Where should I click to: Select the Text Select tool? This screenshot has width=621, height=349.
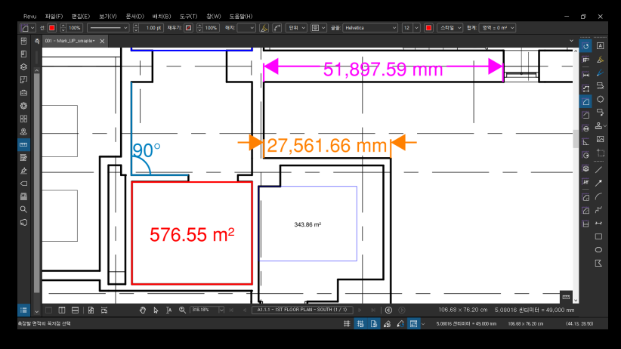168,310
